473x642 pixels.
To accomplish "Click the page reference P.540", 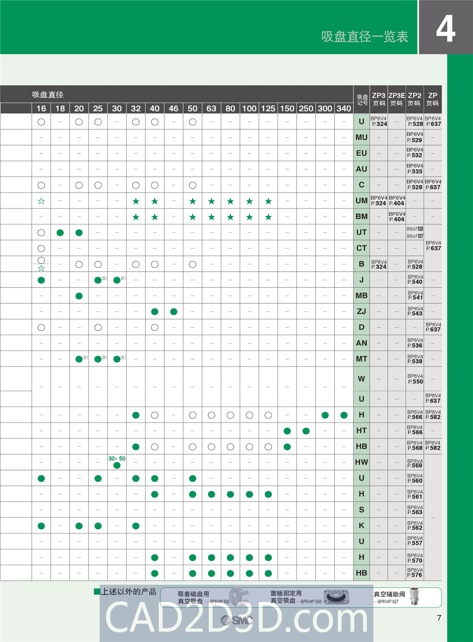I will tap(415, 282).
